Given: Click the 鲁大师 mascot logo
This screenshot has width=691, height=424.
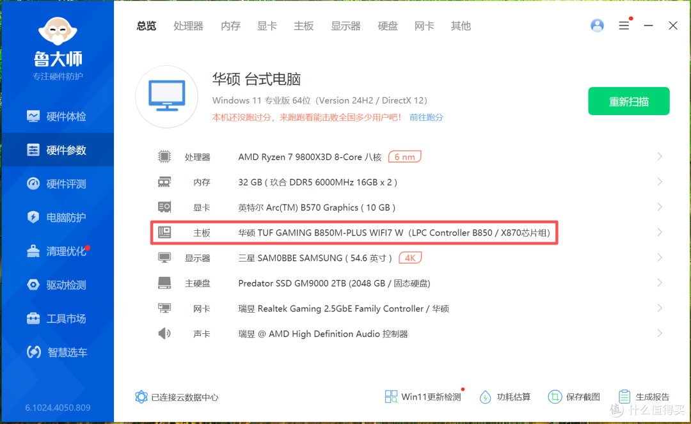Looking at the screenshot, I should pyautogui.click(x=58, y=31).
